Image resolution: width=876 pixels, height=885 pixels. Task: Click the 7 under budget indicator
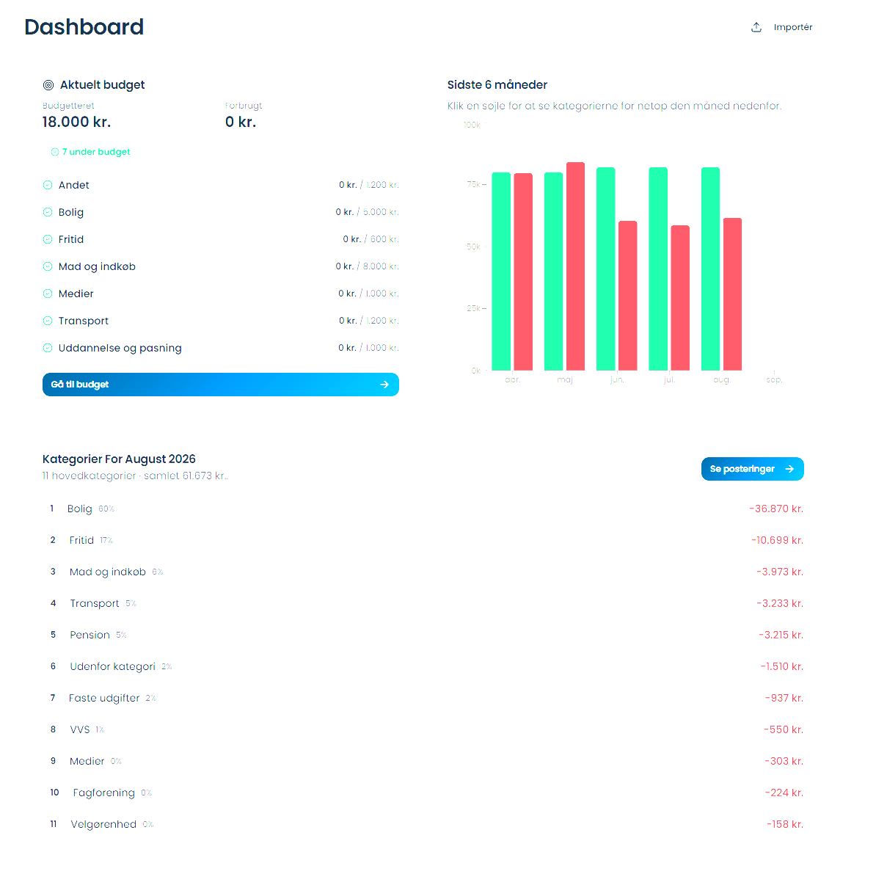click(90, 152)
